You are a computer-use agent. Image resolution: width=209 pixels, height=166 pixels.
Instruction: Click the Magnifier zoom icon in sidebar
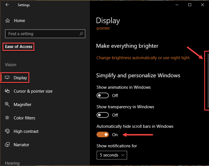coord(7,104)
